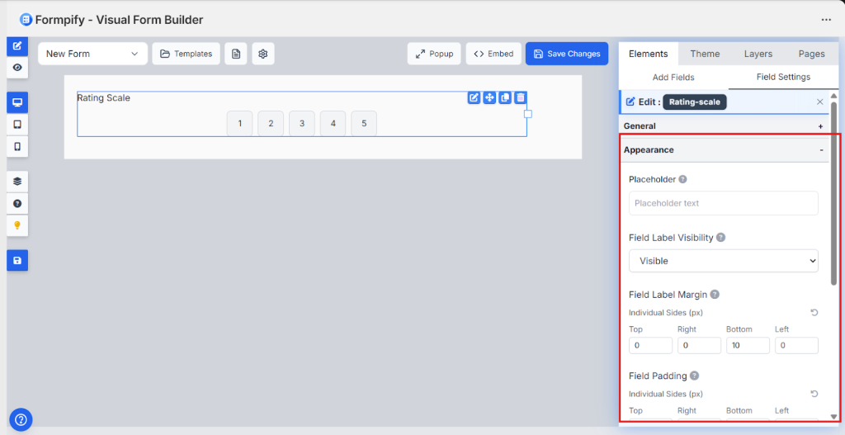Screen dimensions: 845x435
Task: Open the Field Label Visibility dropdown
Action: (723, 261)
